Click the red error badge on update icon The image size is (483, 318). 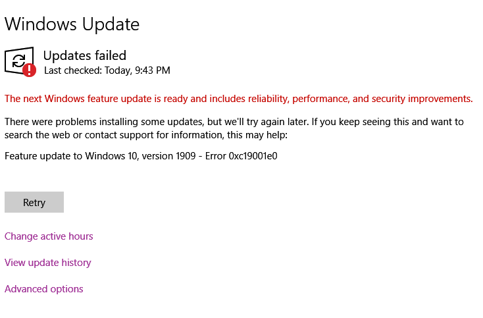click(x=29, y=70)
